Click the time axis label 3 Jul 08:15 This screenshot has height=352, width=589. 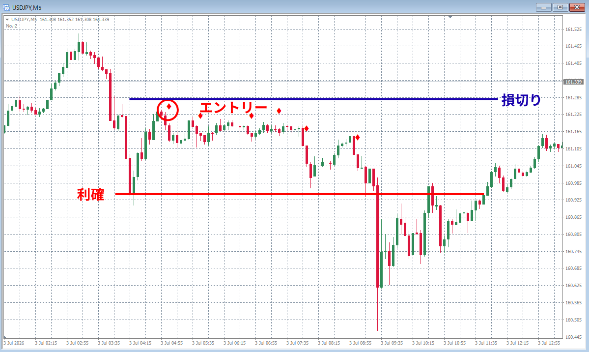[x=329, y=343]
